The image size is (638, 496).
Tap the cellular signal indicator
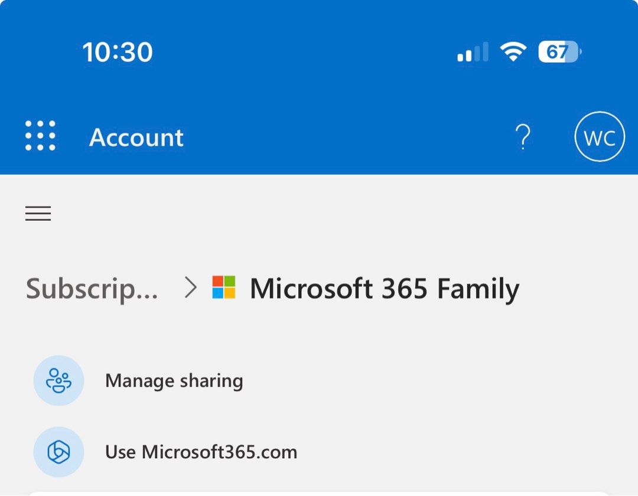(x=471, y=53)
